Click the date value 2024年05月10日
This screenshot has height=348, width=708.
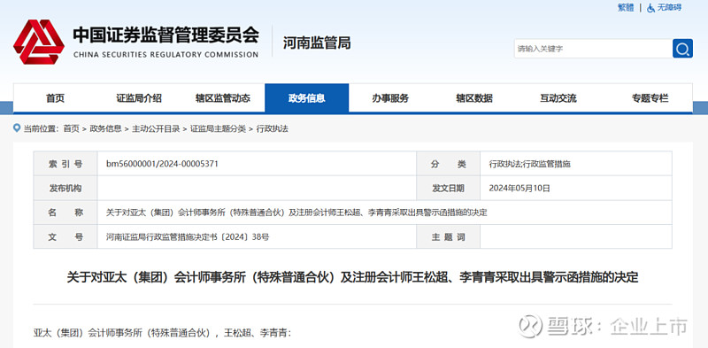(x=519, y=189)
